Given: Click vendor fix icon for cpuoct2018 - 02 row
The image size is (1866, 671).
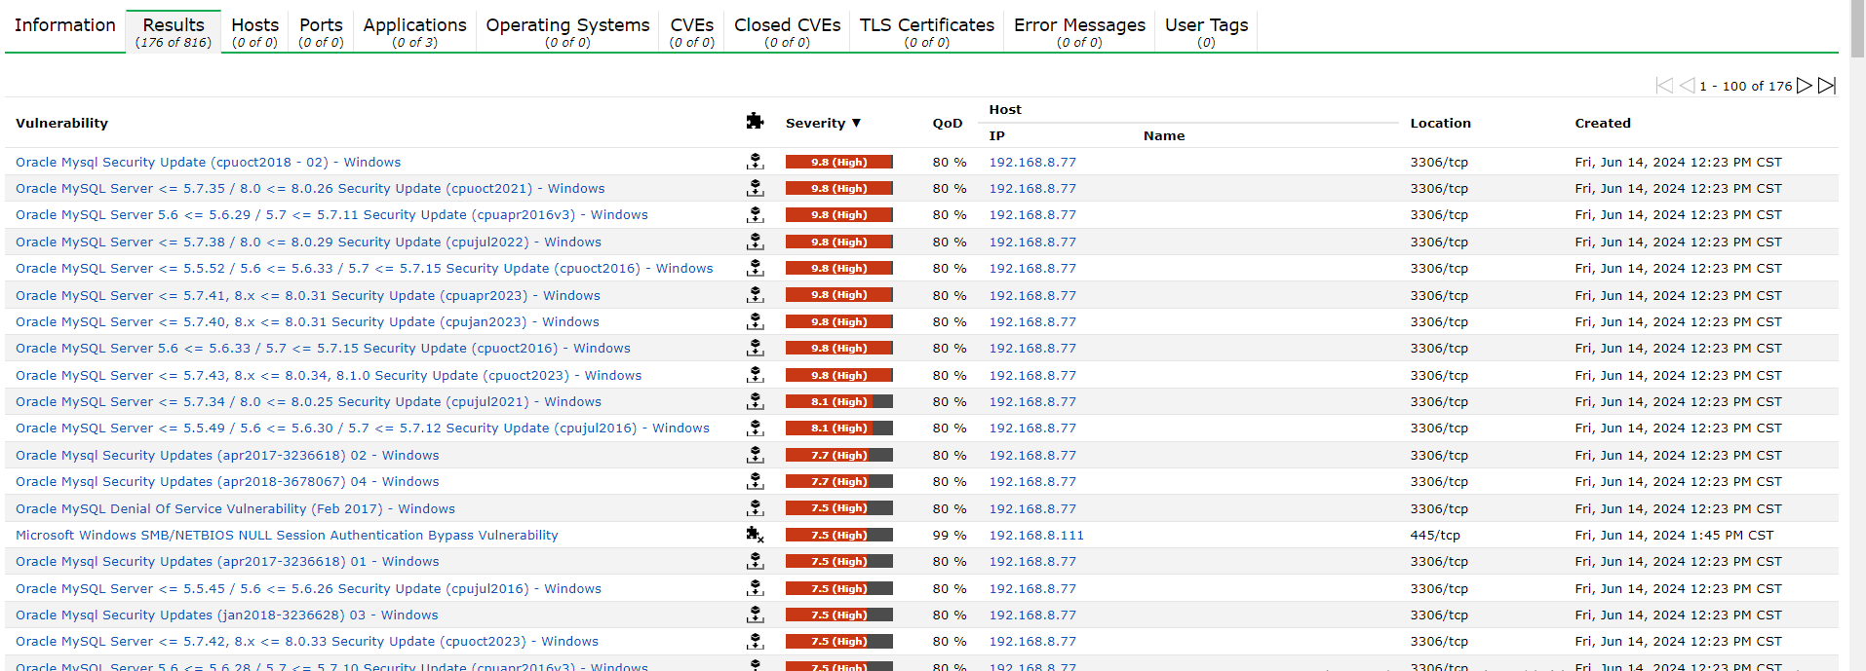Looking at the screenshot, I should click(x=755, y=162).
